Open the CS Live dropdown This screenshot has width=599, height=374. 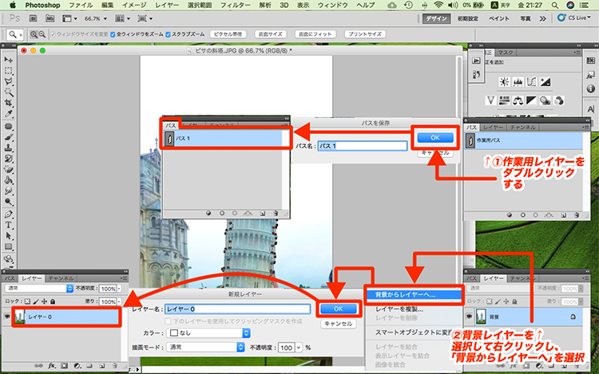coord(574,18)
